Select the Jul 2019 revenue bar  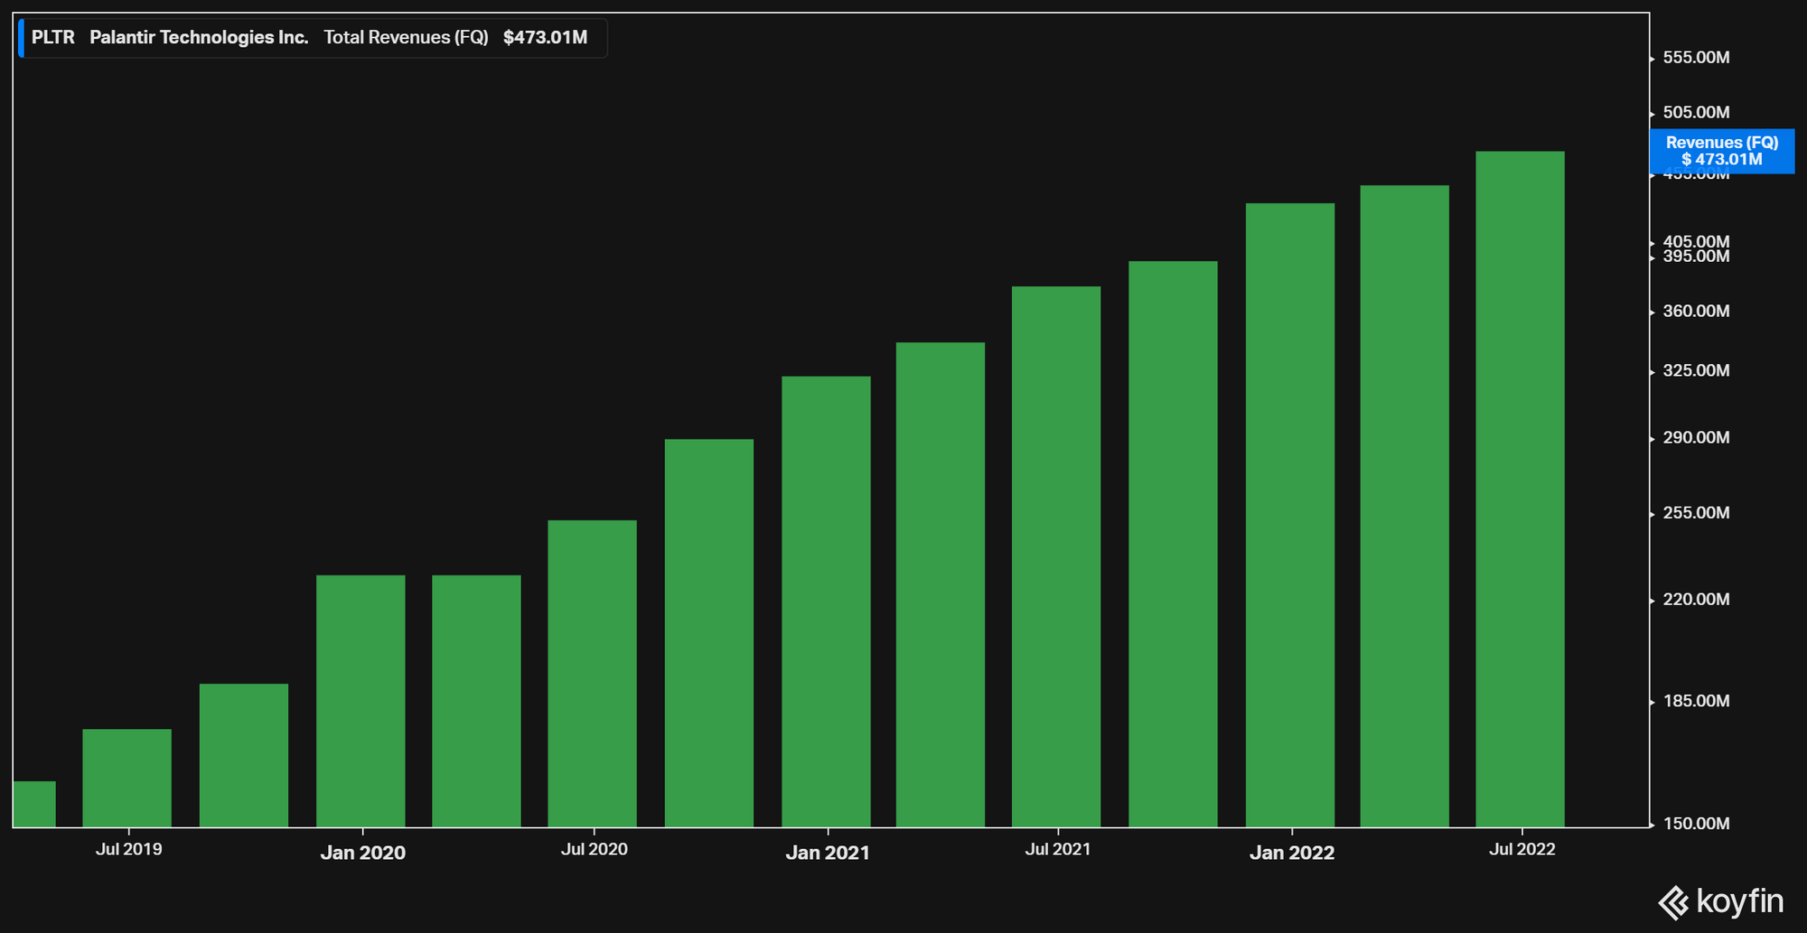[126, 778]
